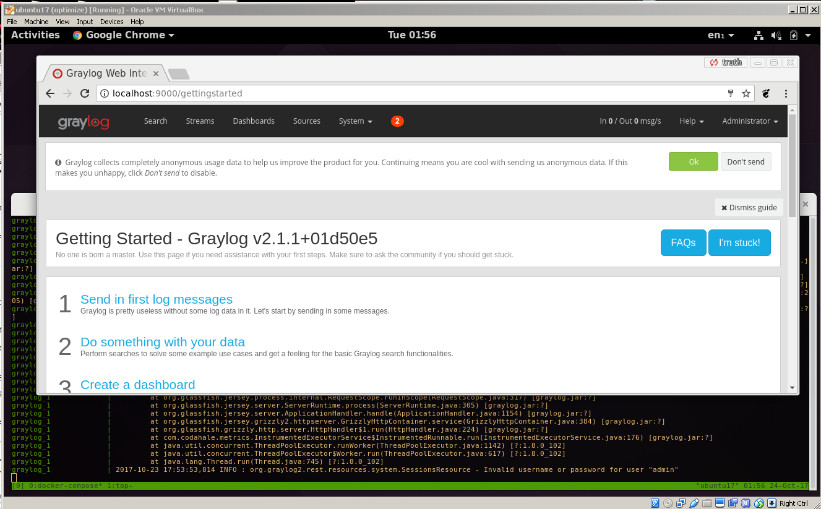Click the truth profile sync button

pyautogui.click(x=726, y=62)
